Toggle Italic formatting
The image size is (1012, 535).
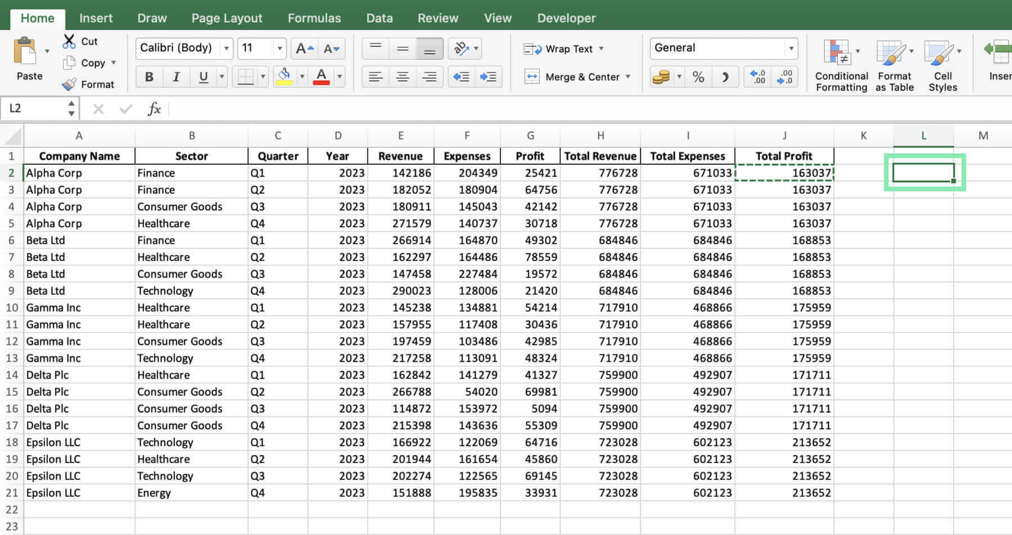tap(176, 77)
